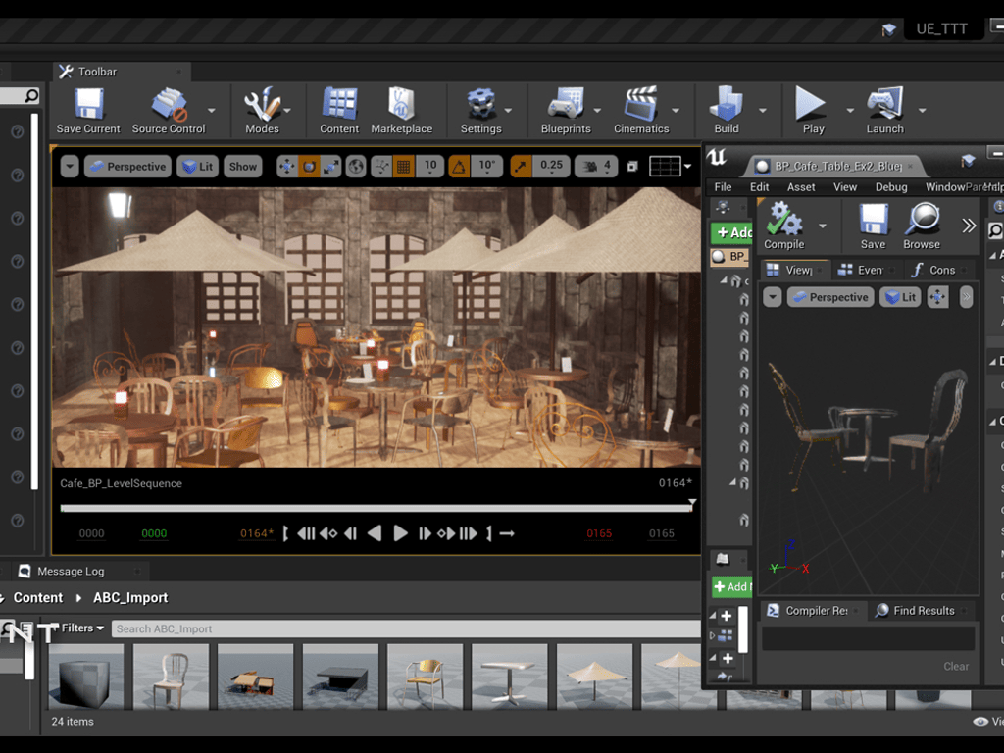Click the translate gizmo in Blueprint viewport
Image resolution: width=1004 pixels, height=753 pixels.
click(938, 297)
